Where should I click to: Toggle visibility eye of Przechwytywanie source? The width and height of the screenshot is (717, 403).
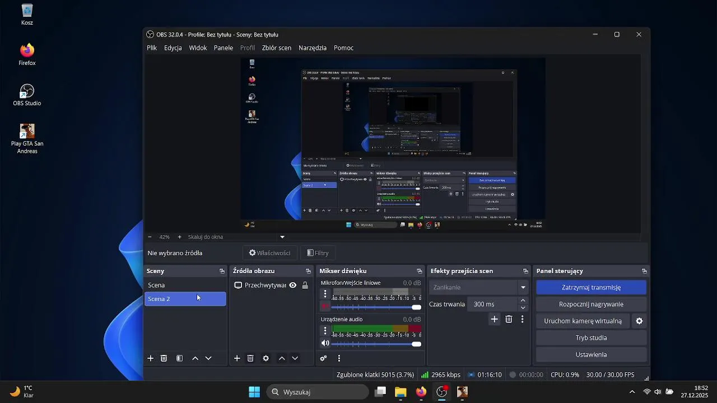pyautogui.click(x=292, y=285)
